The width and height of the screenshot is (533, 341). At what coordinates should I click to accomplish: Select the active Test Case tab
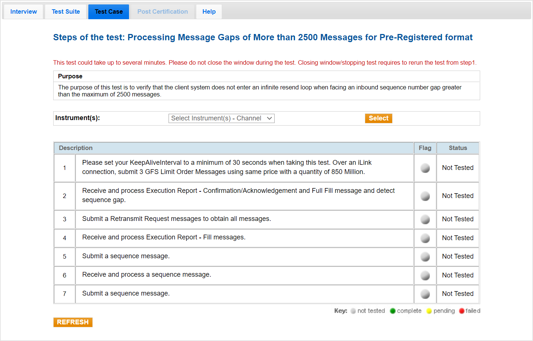pyautogui.click(x=109, y=12)
